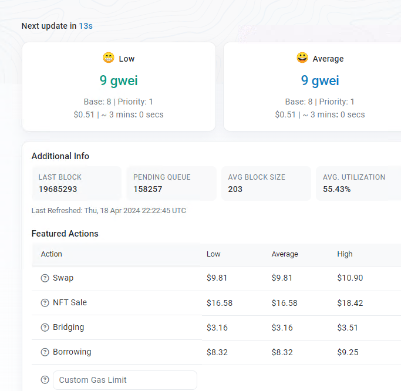Click NFT Sale High price $18.42
Screen dimensions: 401x391
(350, 303)
